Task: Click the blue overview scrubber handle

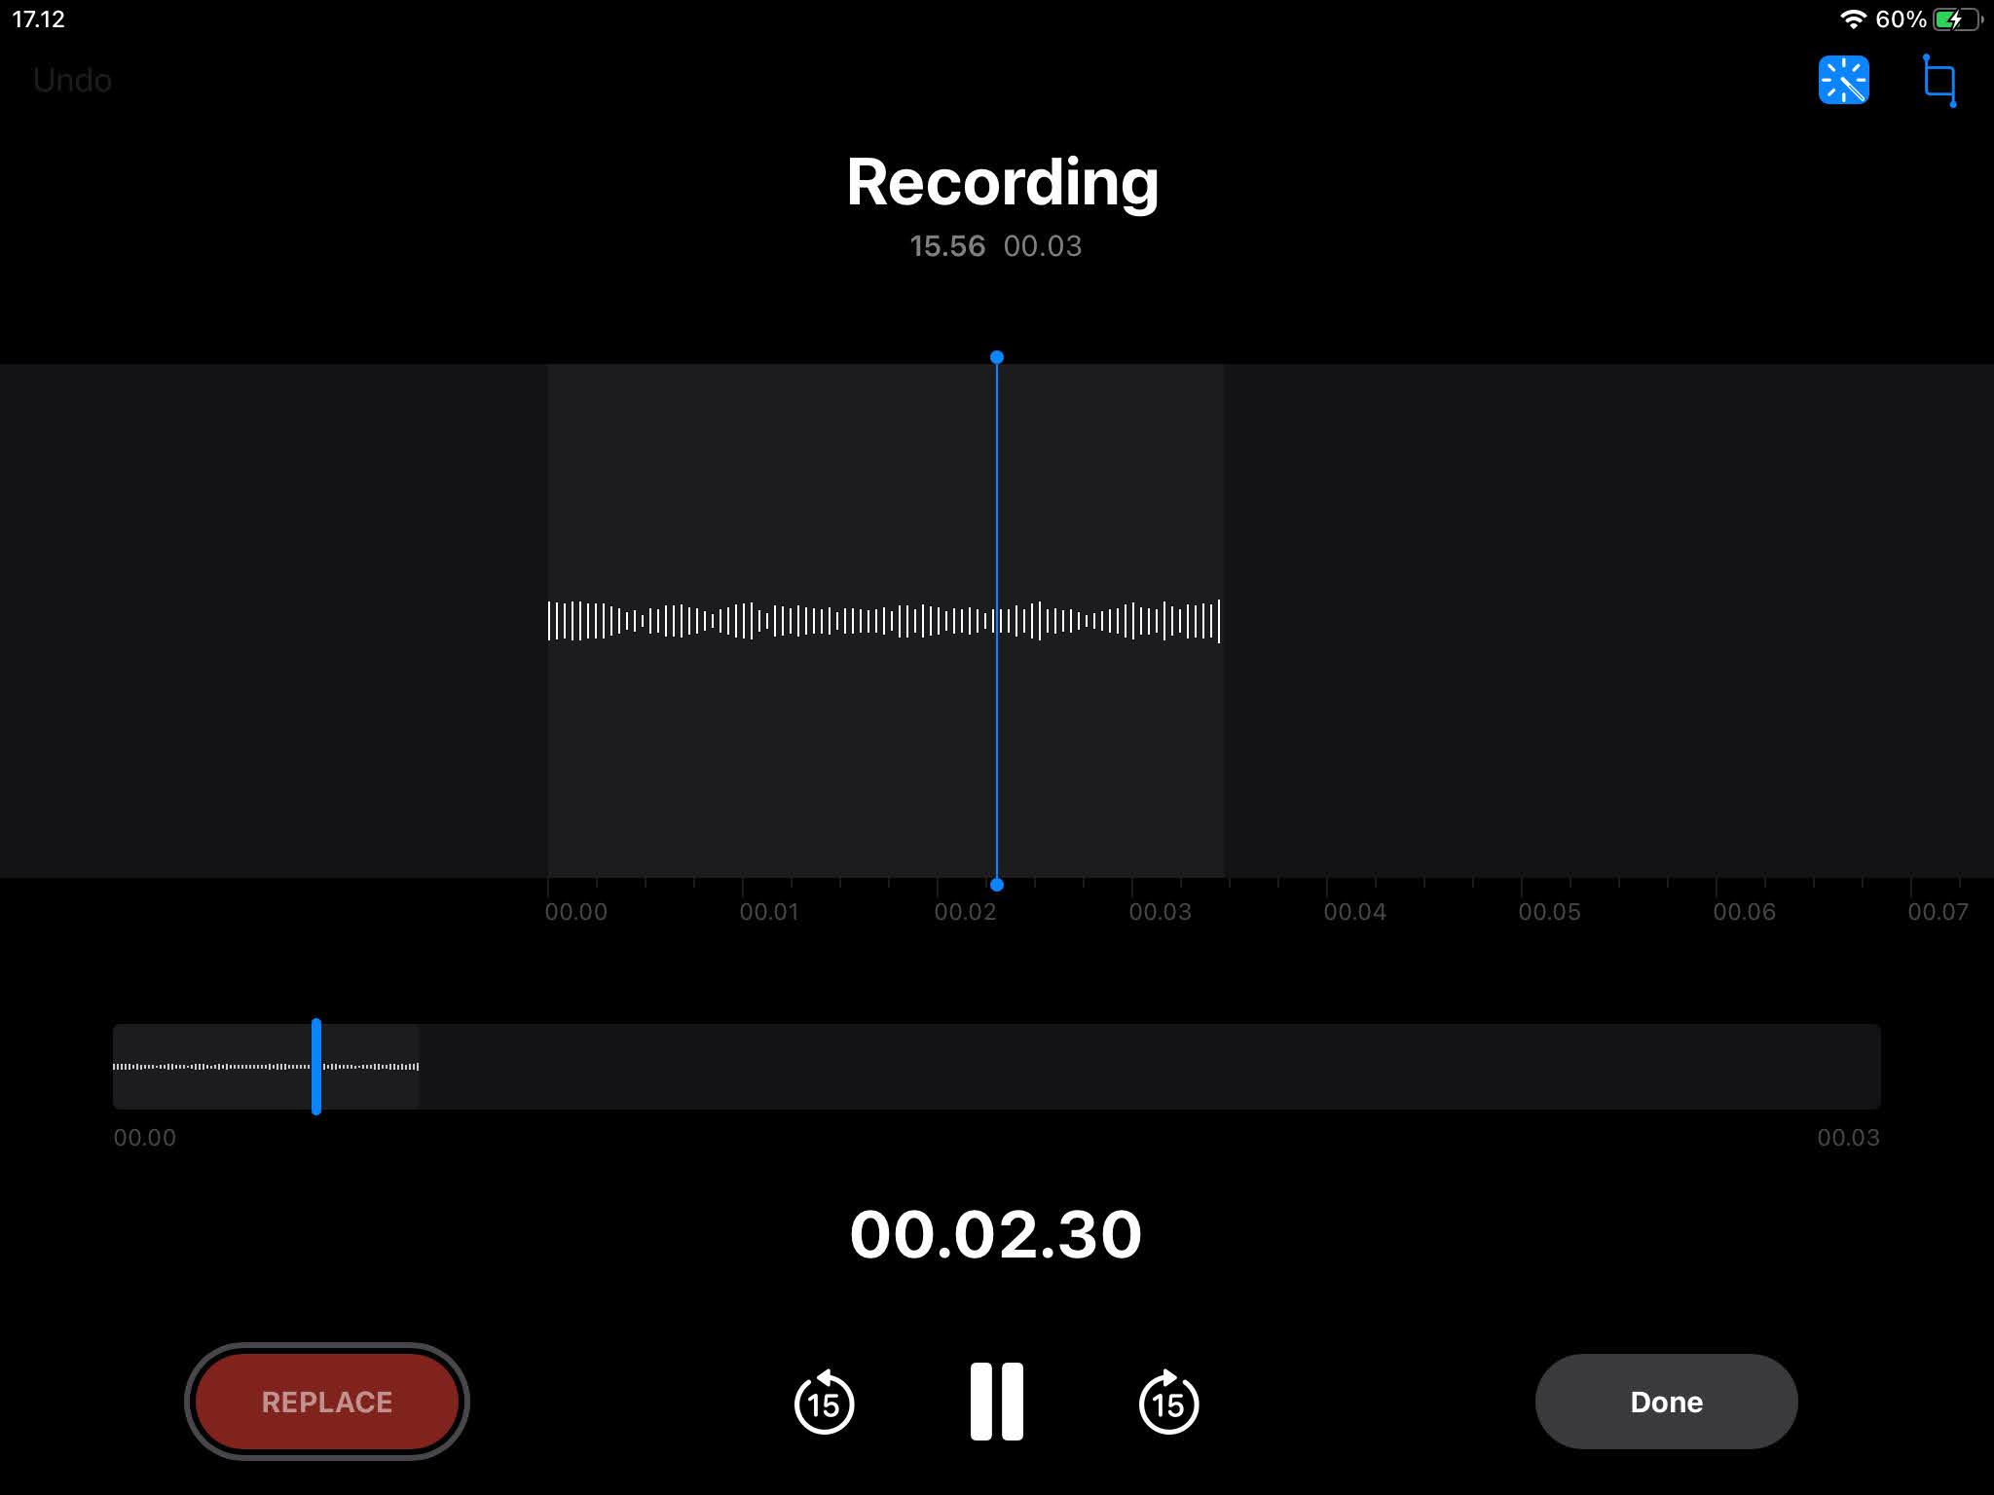Action: click(316, 1066)
